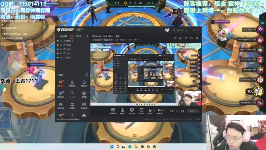Toggle the lock on the 摄像头 1 source

pos(61,41)
